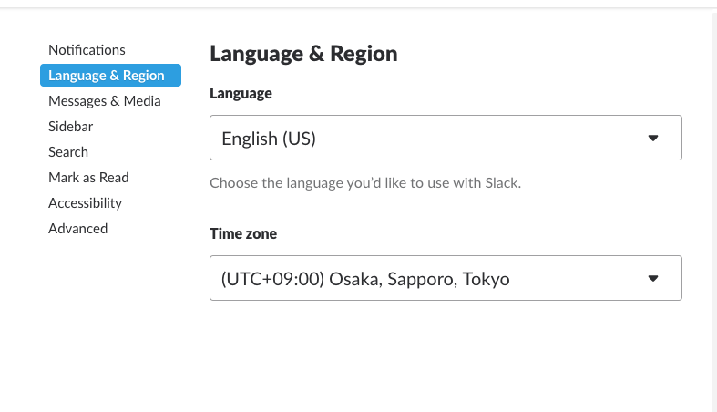Screen dimensions: 717x412
Task: Click the Time zone field label
Action: tap(243, 233)
